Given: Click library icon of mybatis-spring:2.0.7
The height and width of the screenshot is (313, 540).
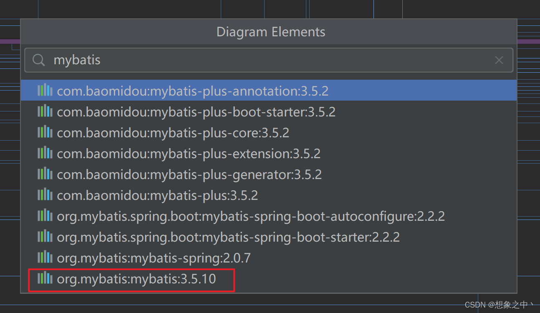Looking at the screenshot, I should point(45,257).
